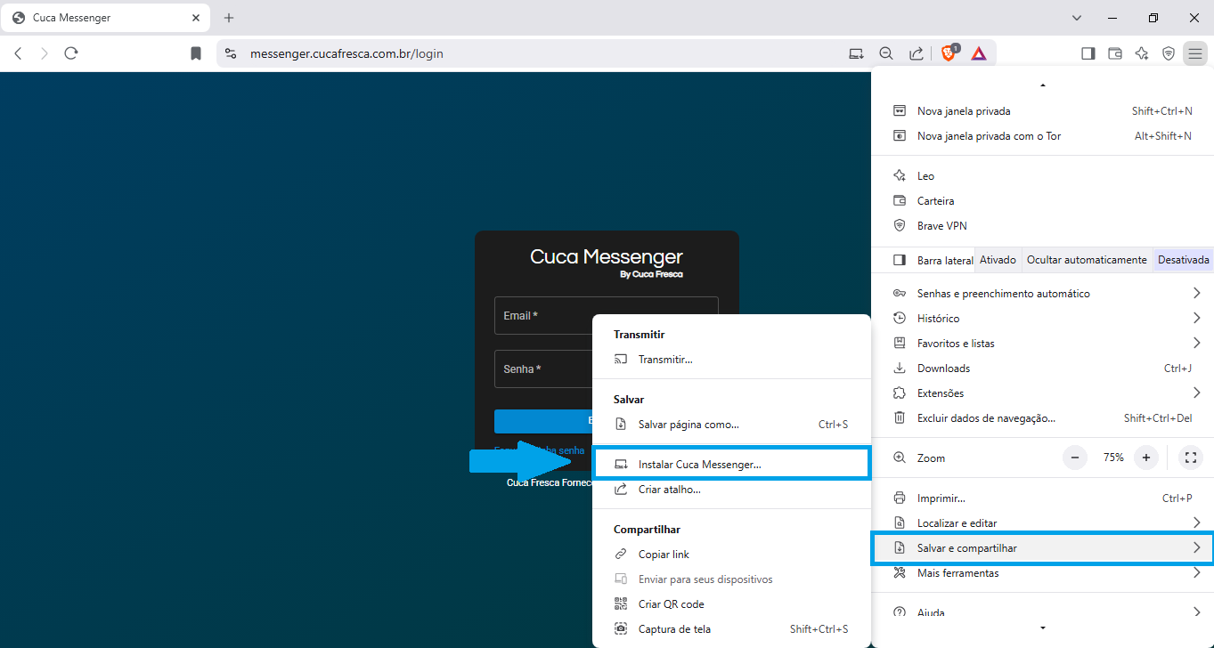Click the Brave Shields lion icon

[x=949, y=53]
